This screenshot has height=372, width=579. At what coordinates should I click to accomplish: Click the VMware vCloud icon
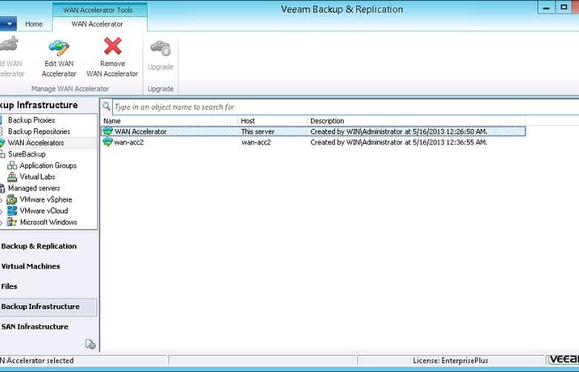point(12,211)
